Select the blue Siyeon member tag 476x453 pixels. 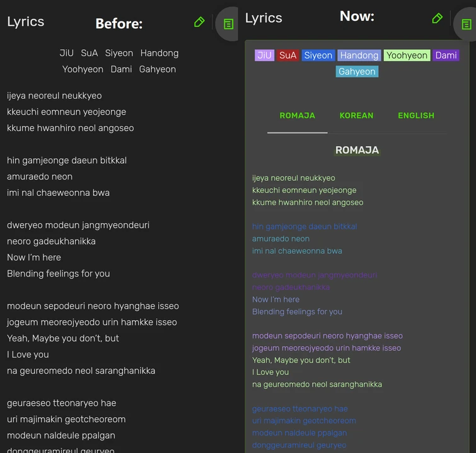click(318, 55)
